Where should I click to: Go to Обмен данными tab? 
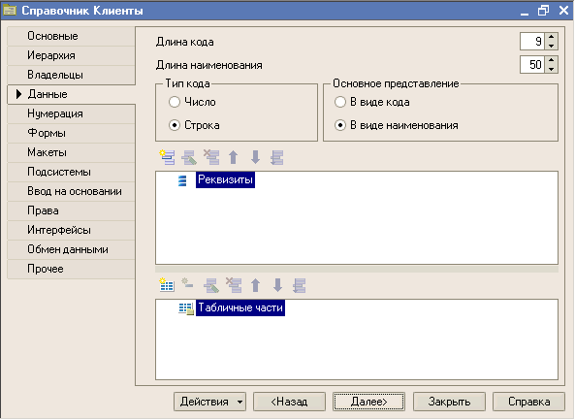71,249
